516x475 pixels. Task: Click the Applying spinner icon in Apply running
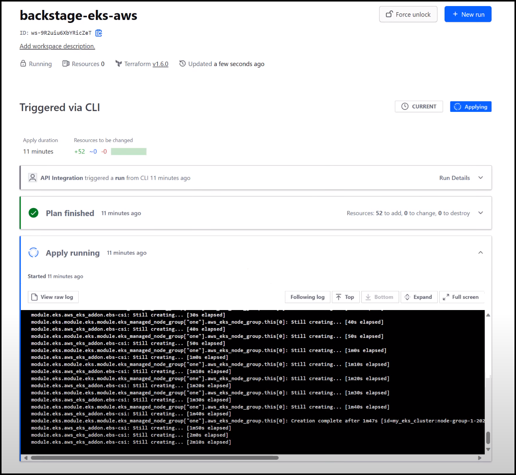(x=34, y=252)
